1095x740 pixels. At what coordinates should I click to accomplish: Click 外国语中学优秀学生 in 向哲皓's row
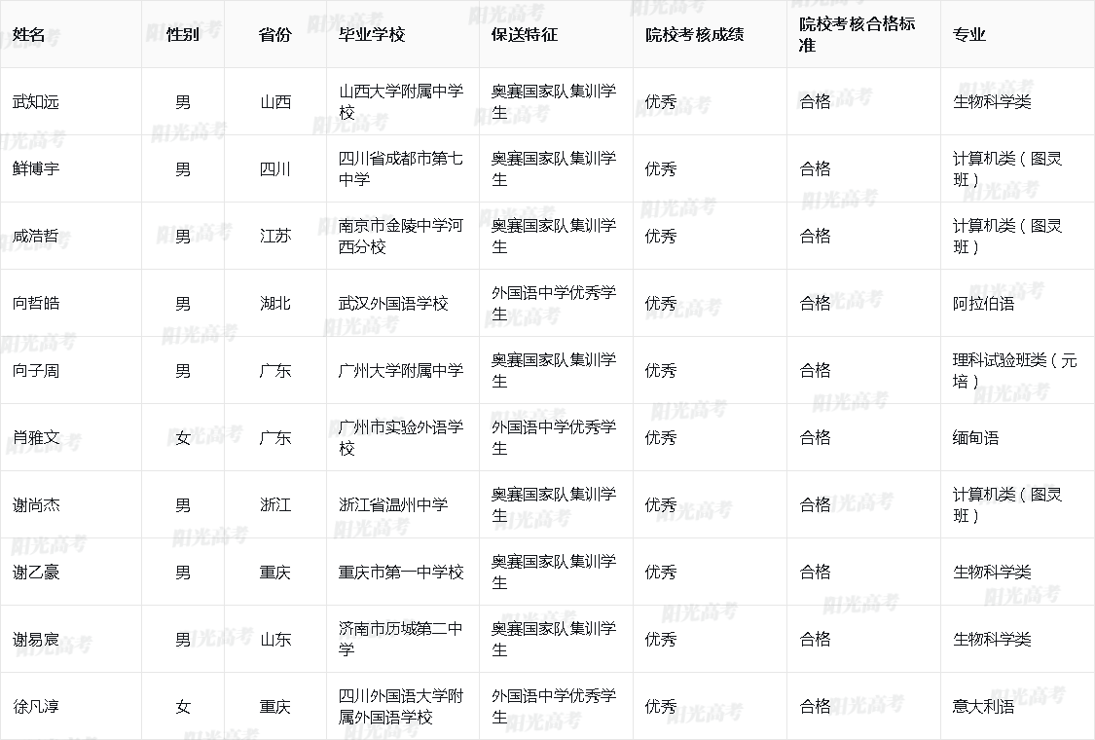point(554,303)
